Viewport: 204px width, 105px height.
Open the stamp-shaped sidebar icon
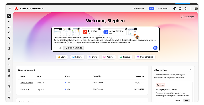coord(9,76)
